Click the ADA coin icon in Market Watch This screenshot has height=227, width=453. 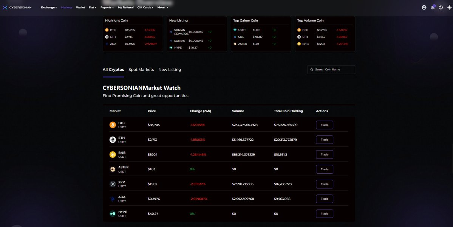[112, 198]
